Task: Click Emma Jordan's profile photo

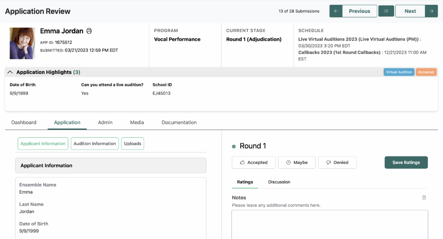Action: [23, 43]
